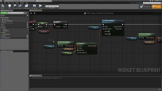The width and height of the screenshot is (162, 91).
Task: Click the Save toolbar icon
Action: [10, 6]
